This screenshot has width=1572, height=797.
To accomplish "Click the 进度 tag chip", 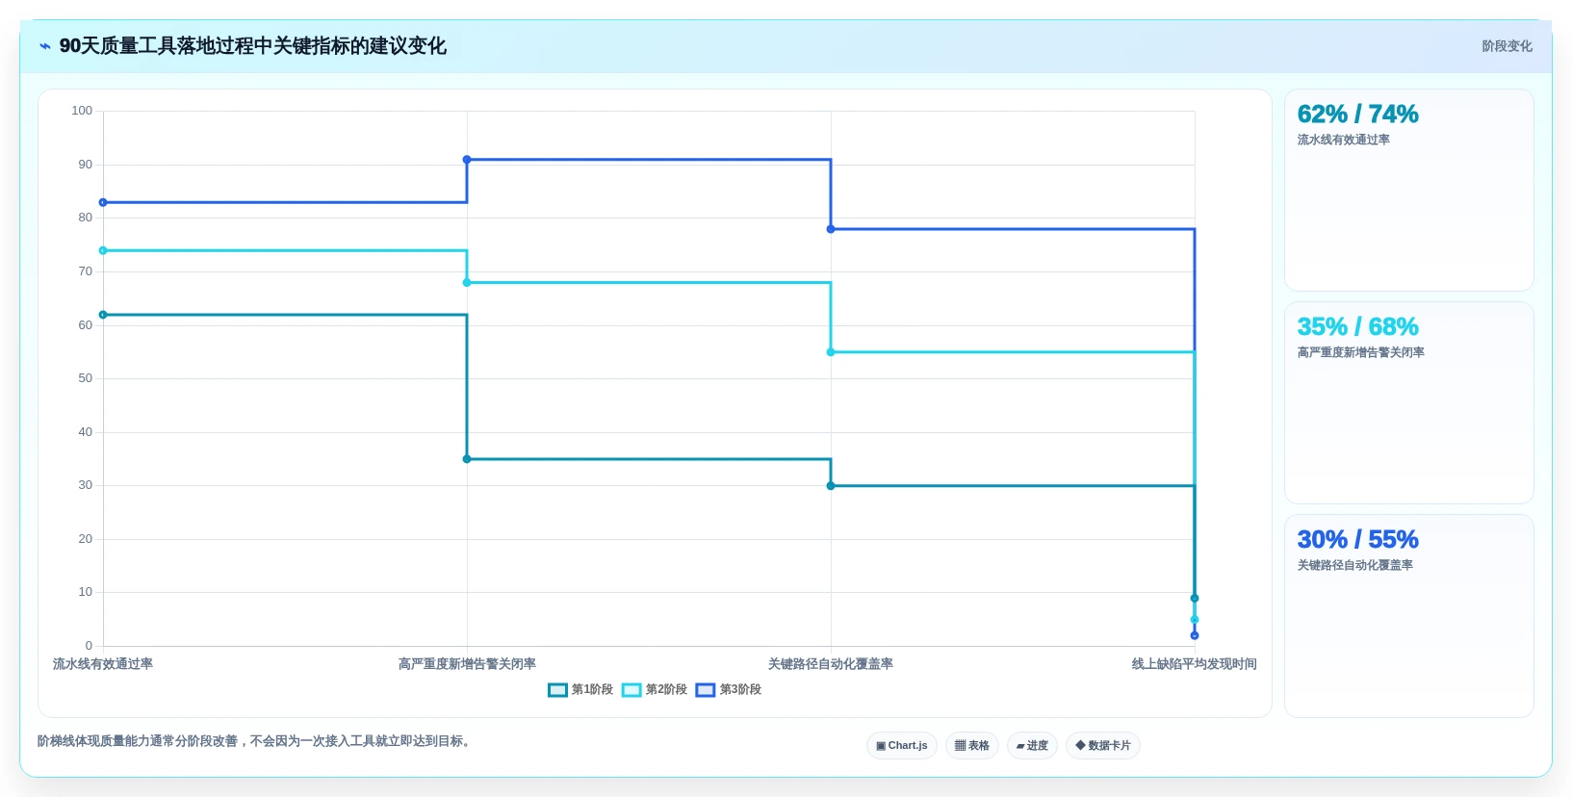I will pos(1032,746).
